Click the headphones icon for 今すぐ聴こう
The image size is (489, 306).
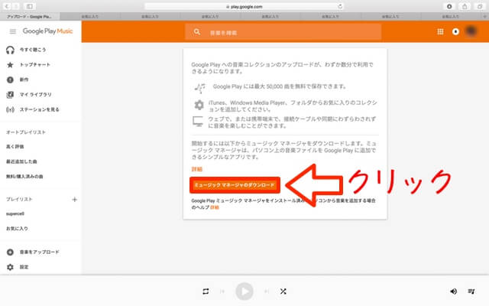[11, 50]
